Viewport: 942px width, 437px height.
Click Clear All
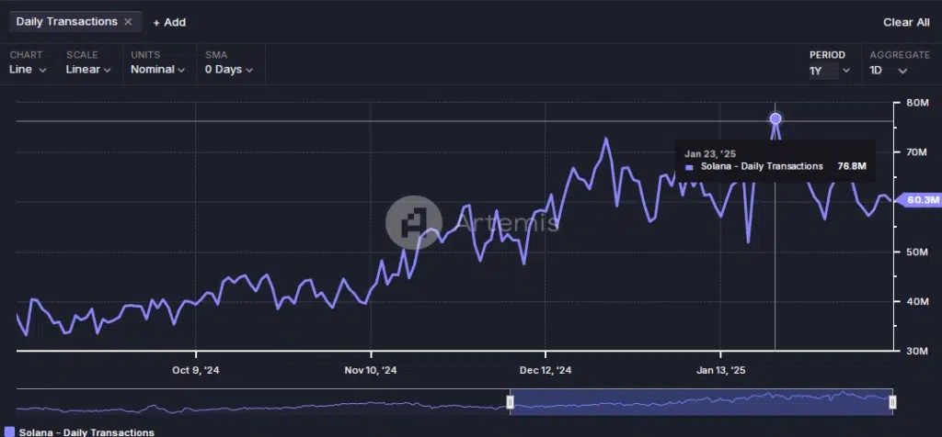click(x=906, y=22)
